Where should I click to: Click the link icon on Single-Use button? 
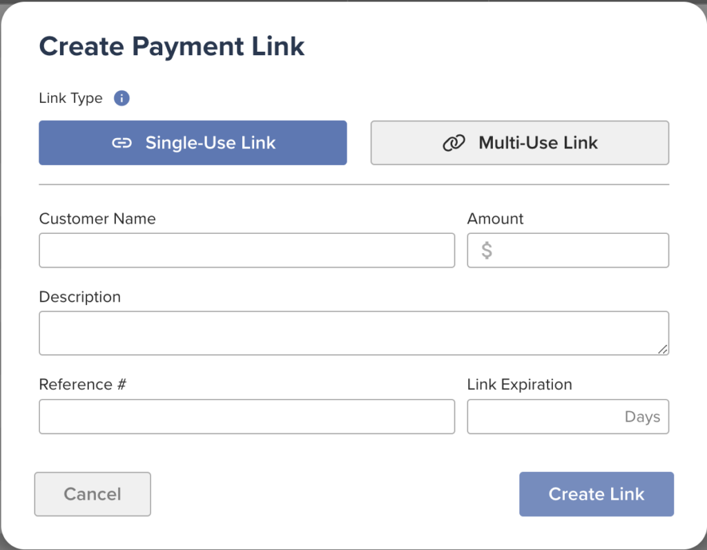click(x=122, y=143)
